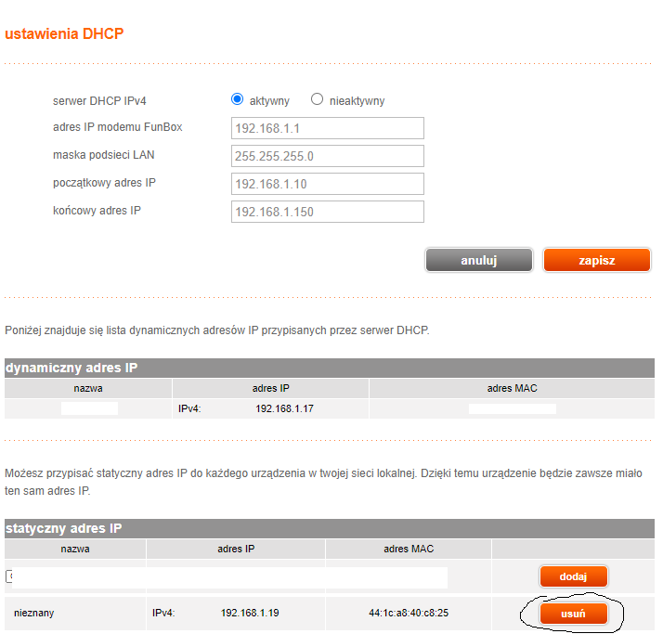
Task: Focus the początkowy adres IP field
Action: point(327,184)
